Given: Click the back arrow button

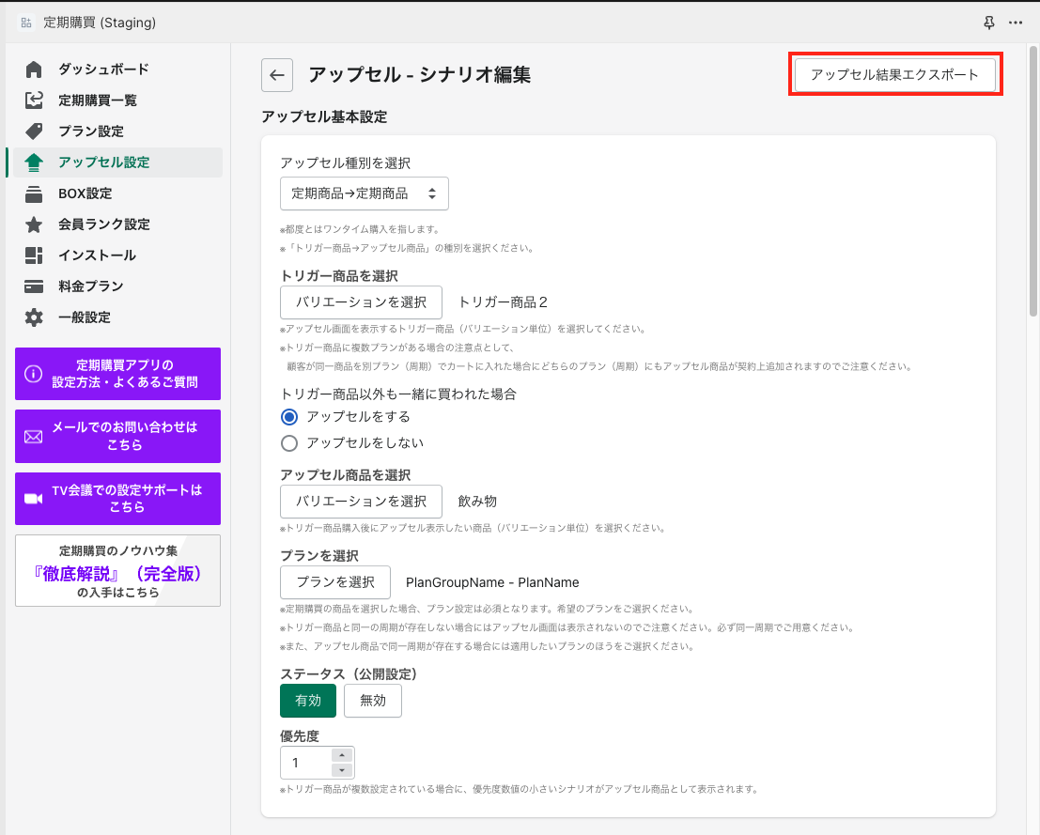Looking at the screenshot, I should pyautogui.click(x=277, y=75).
